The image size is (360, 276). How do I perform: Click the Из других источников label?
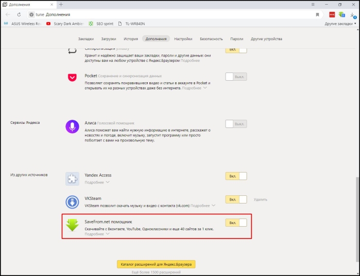pos(29,175)
